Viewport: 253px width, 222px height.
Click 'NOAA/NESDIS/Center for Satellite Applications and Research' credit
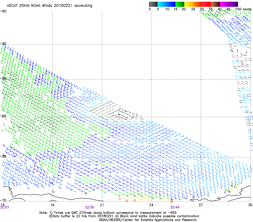click(x=148, y=220)
